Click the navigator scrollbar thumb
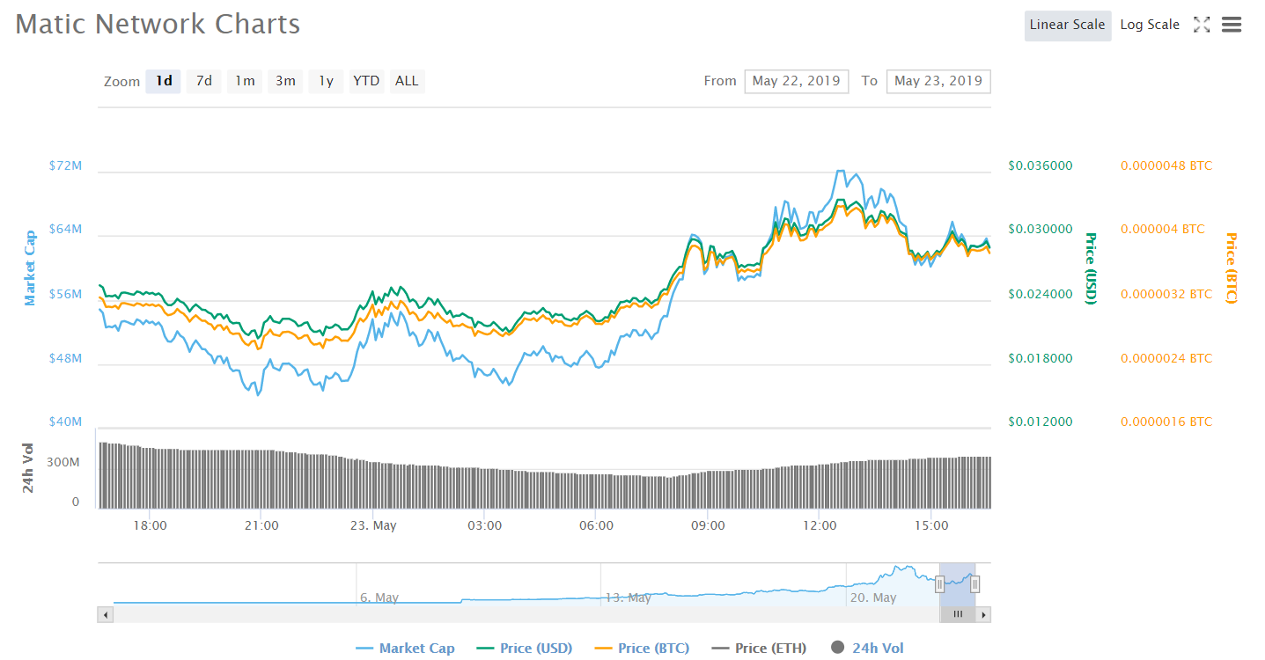Viewport: 1265px width, 660px height. click(958, 614)
